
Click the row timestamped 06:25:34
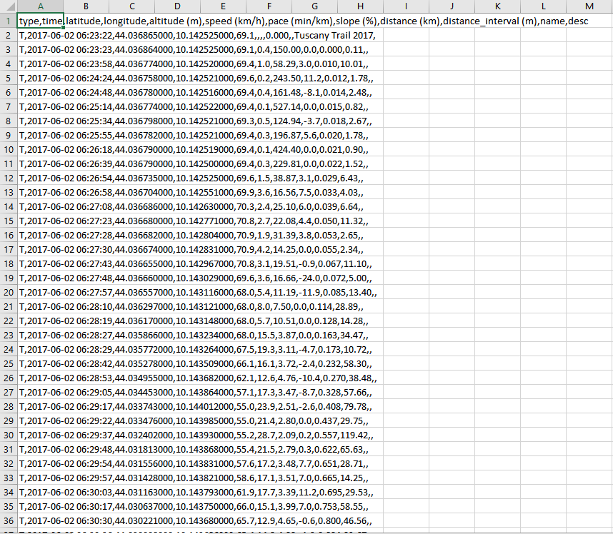[x=196, y=121]
